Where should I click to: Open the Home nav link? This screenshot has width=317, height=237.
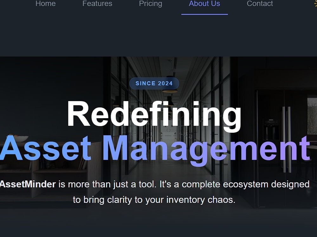pyautogui.click(x=45, y=3)
